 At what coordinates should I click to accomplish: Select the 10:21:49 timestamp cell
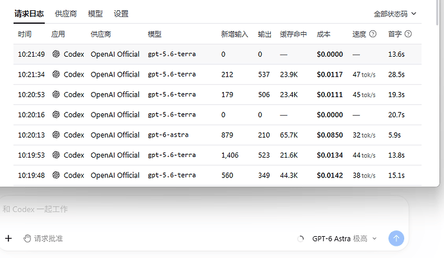click(x=32, y=54)
